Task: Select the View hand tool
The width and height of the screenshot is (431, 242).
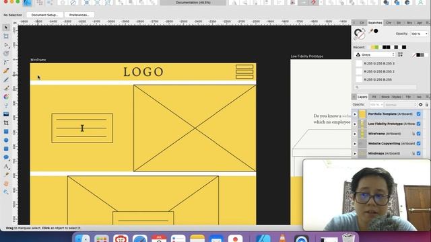Action: coord(6,184)
